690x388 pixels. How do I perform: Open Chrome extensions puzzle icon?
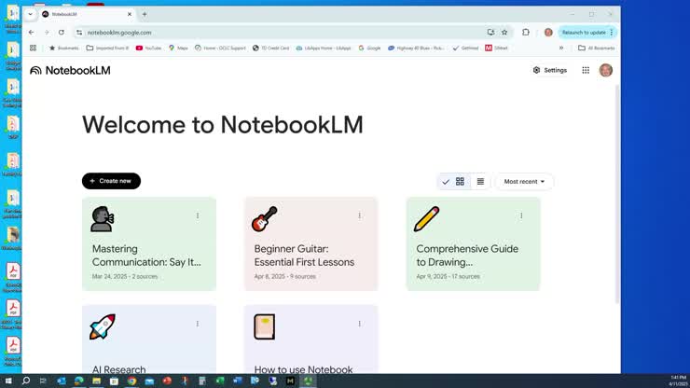[525, 32]
